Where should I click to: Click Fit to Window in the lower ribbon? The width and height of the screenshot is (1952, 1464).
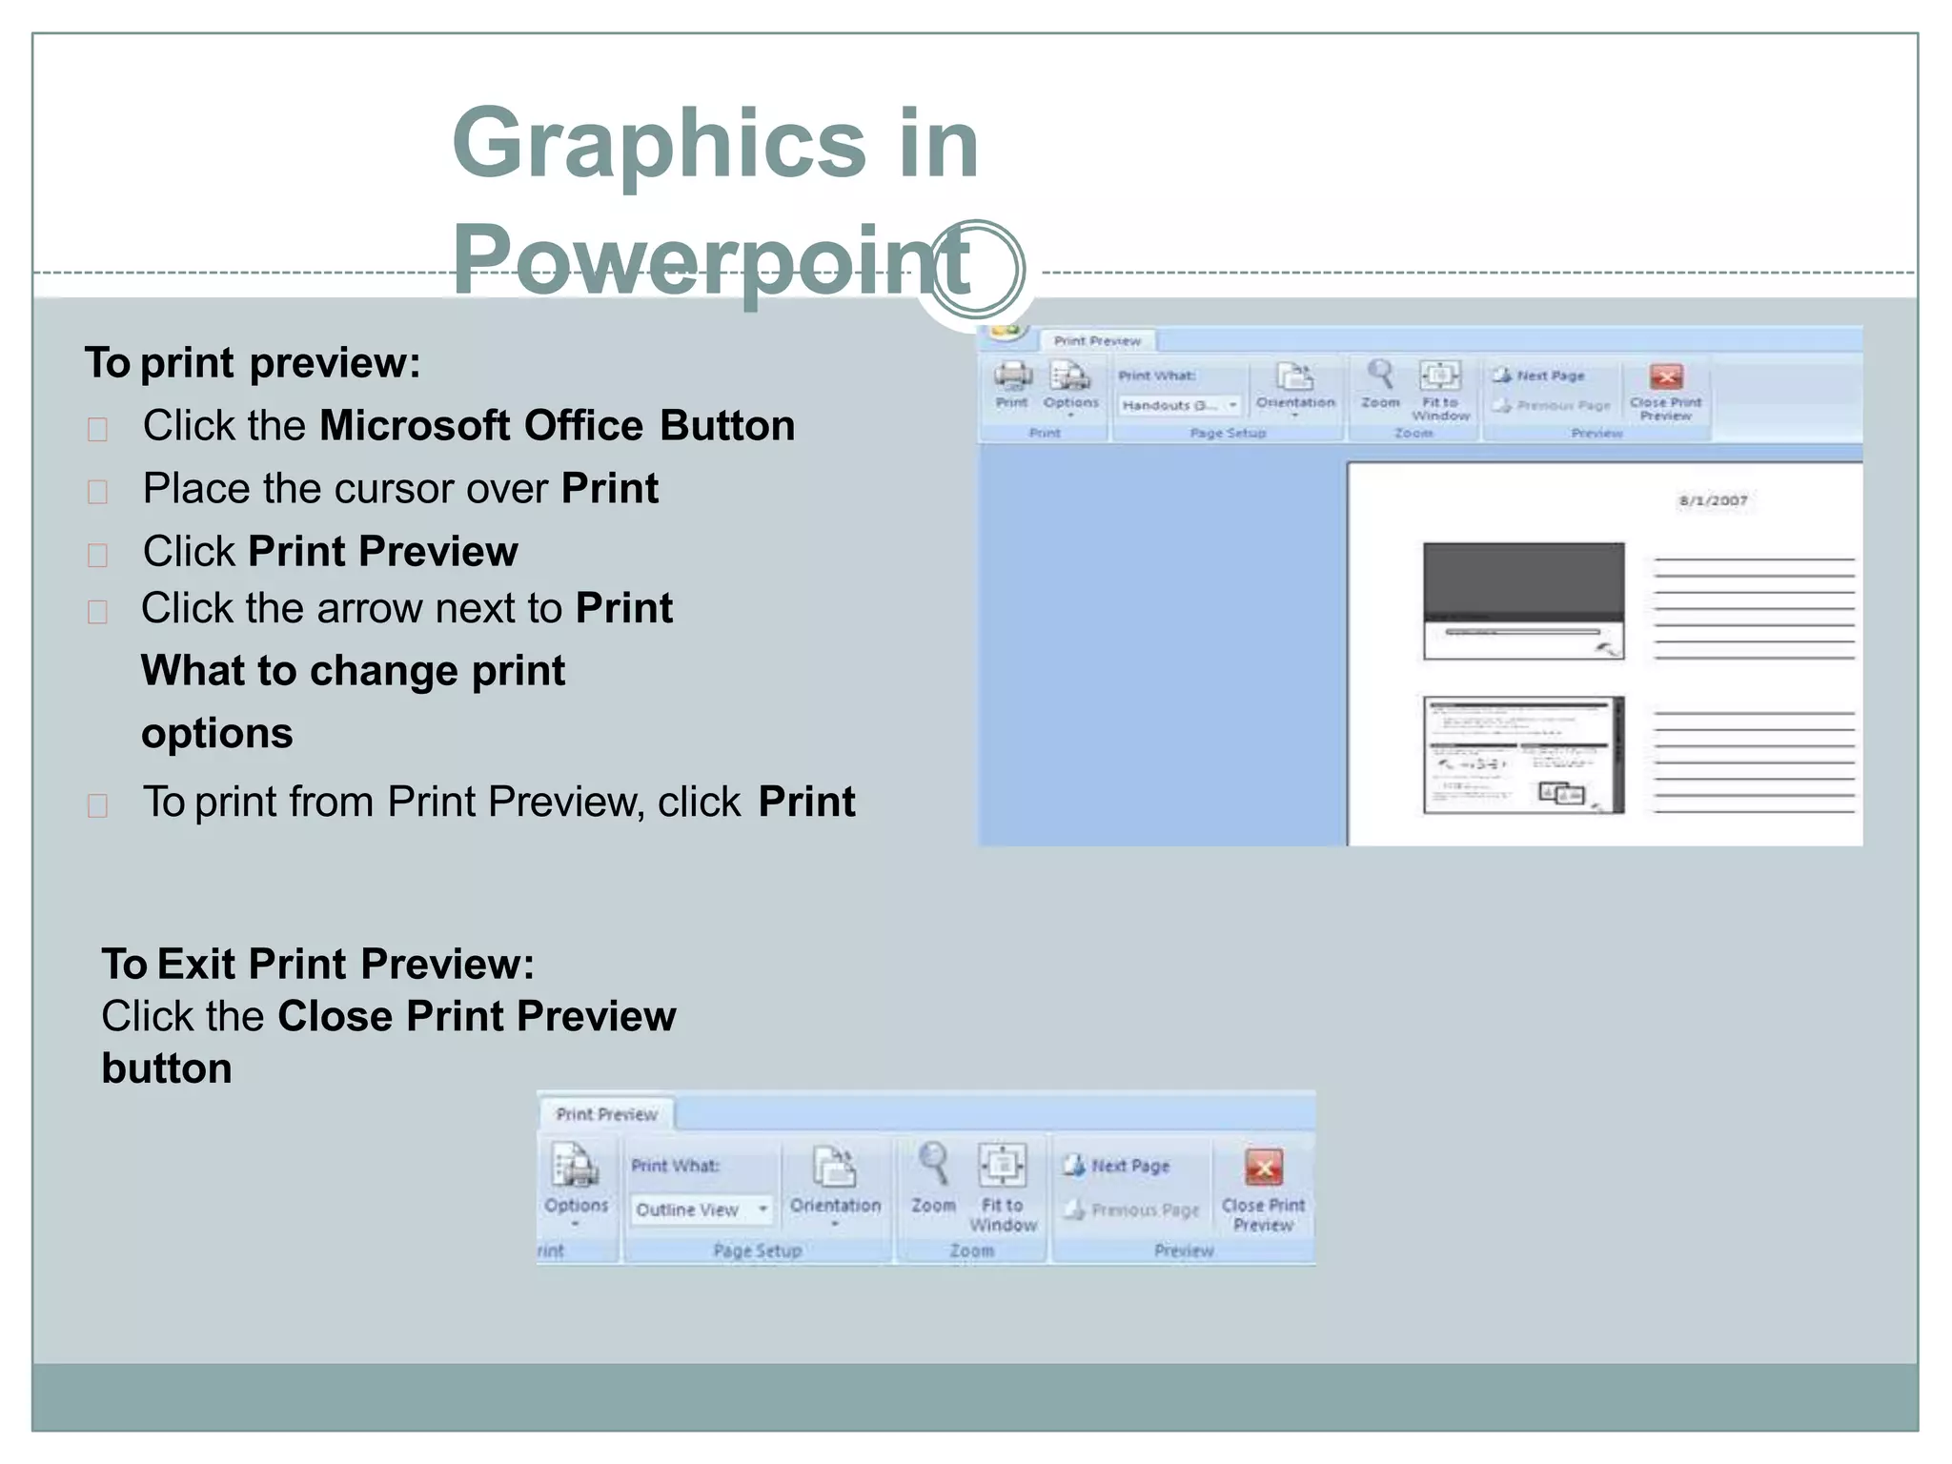pos(1003,1188)
